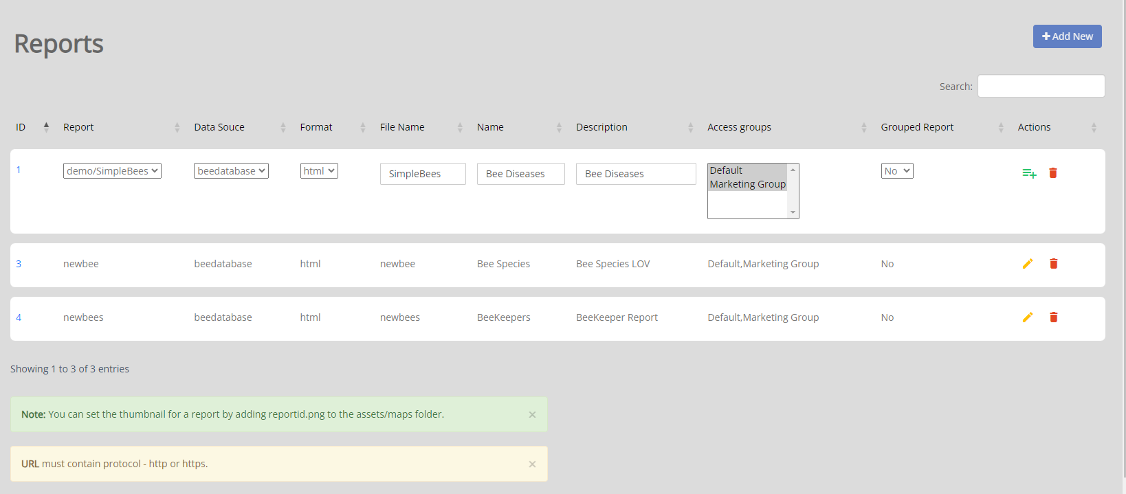Select Marketing Group in access groups list
The height and width of the screenshot is (494, 1126).
point(748,184)
